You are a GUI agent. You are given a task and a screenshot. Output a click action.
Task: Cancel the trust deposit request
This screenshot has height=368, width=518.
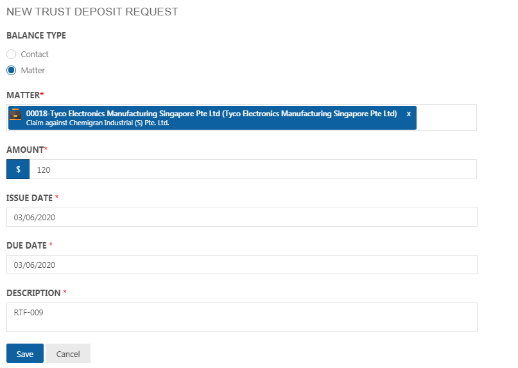pyautogui.click(x=68, y=353)
